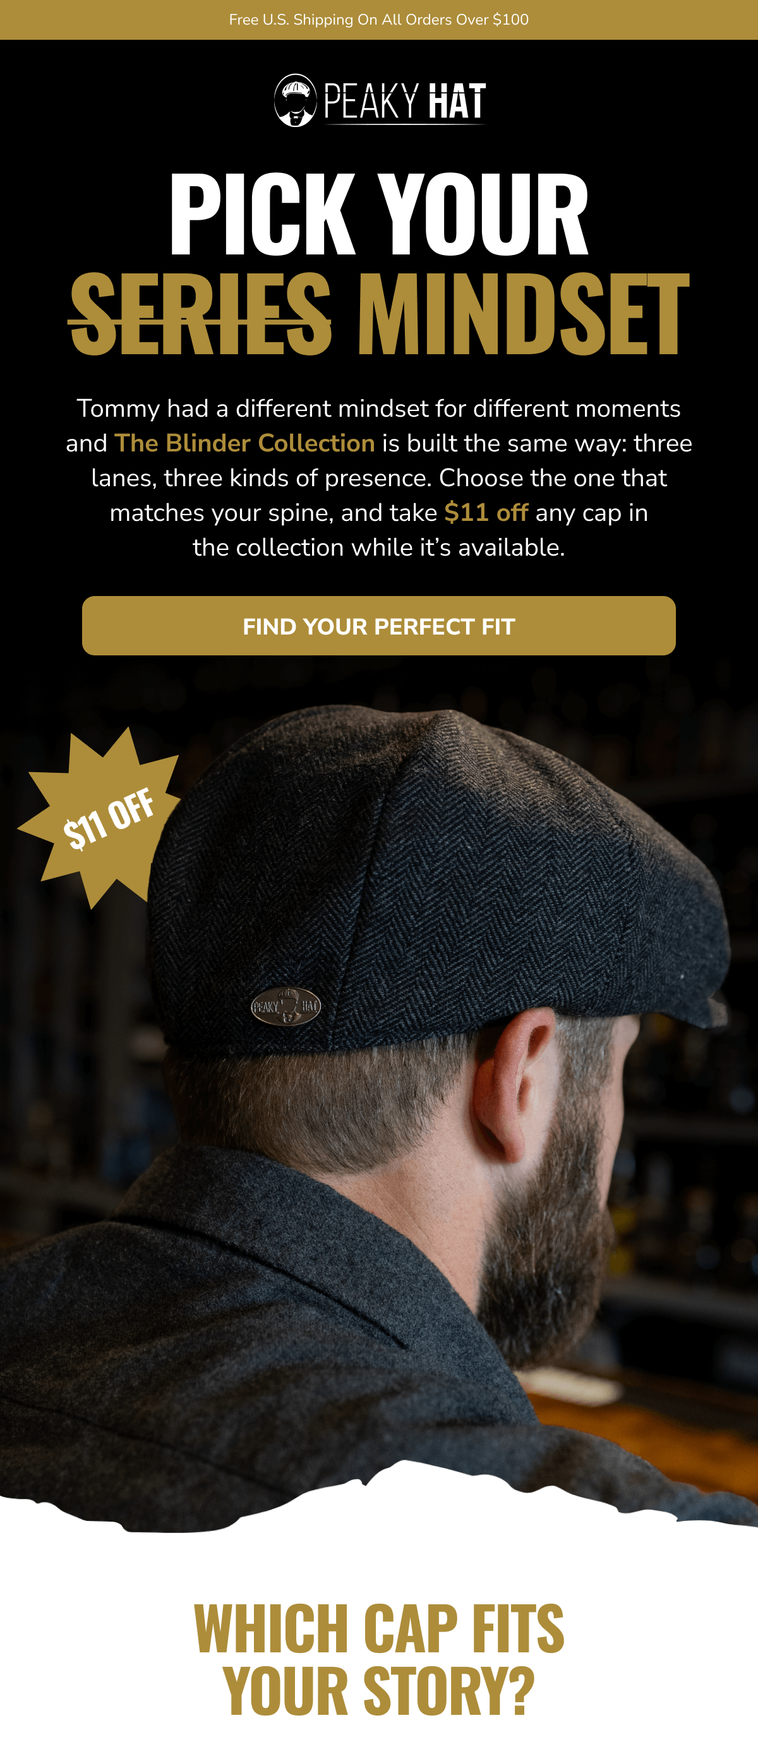The image size is (758, 1742).
Task: Click the struck-through SERIES word
Action: click(x=201, y=314)
